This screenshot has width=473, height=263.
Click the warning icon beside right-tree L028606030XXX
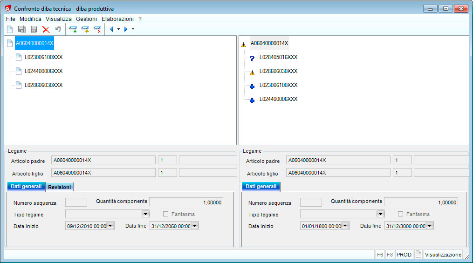tap(252, 73)
